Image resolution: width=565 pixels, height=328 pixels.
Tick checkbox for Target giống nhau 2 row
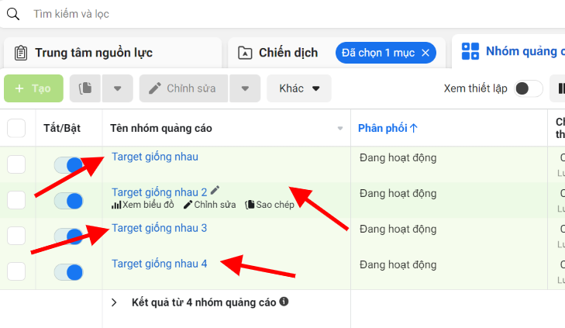click(x=16, y=200)
